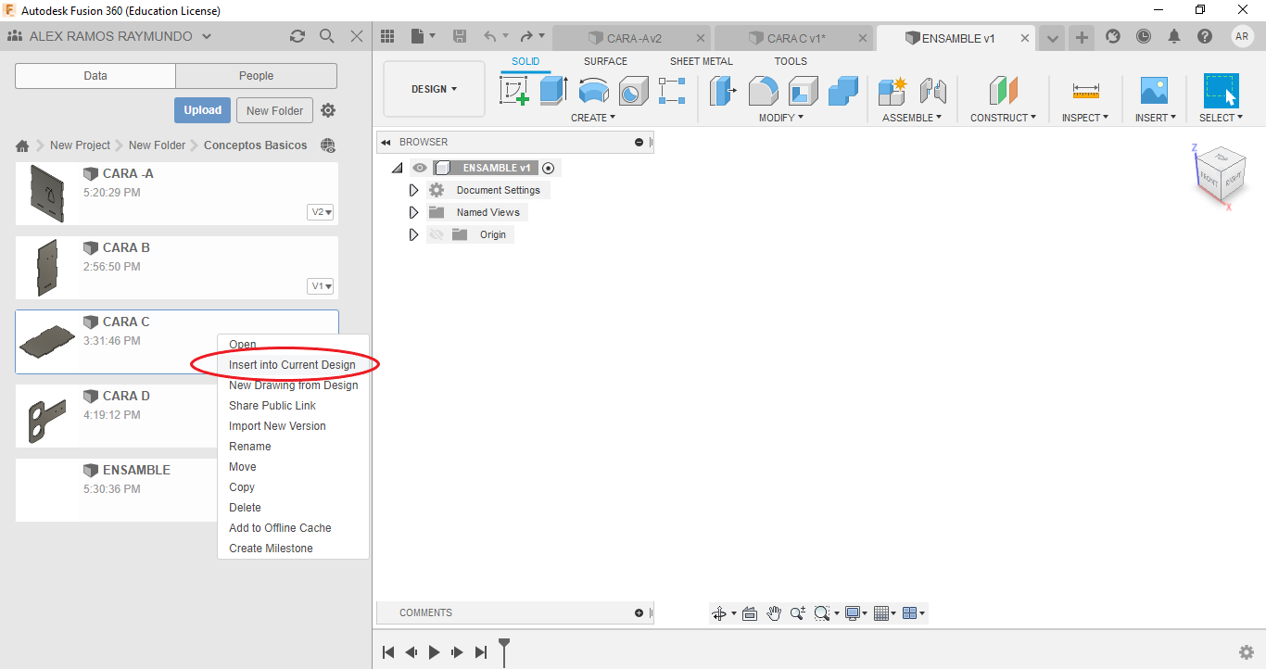
Task: Choose Add to Offline Cache
Action: (293, 528)
